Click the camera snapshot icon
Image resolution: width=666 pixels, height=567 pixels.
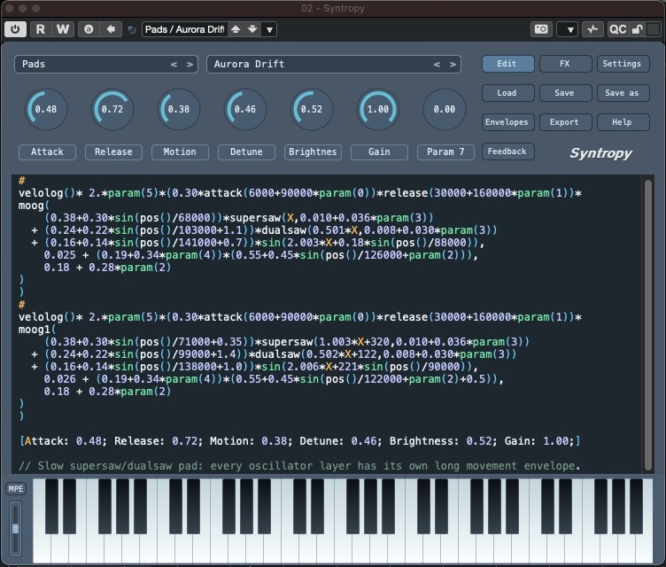pos(541,29)
